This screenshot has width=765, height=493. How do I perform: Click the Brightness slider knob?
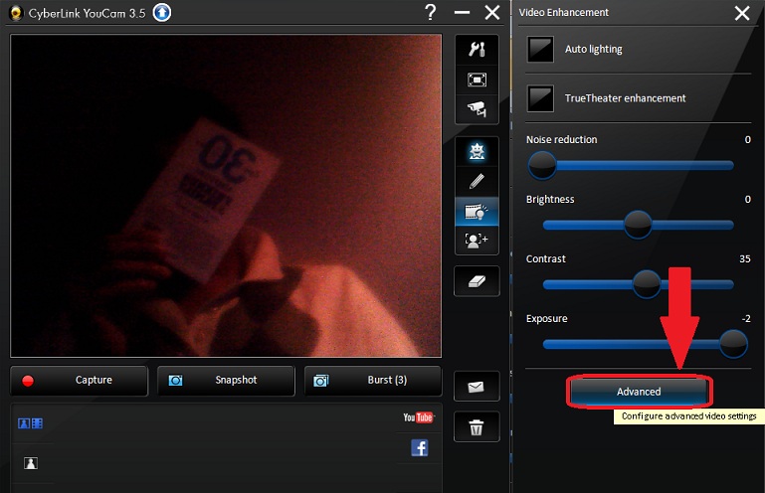[638, 225]
